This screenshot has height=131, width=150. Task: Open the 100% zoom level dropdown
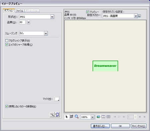pyautogui.click(x=92, y=117)
